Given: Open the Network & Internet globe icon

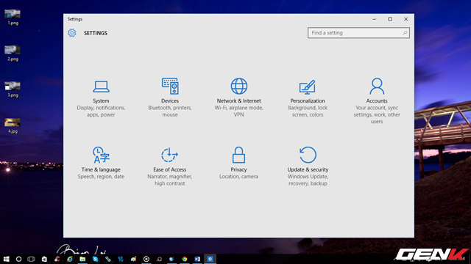Looking at the screenshot, I should pos(238,87).
